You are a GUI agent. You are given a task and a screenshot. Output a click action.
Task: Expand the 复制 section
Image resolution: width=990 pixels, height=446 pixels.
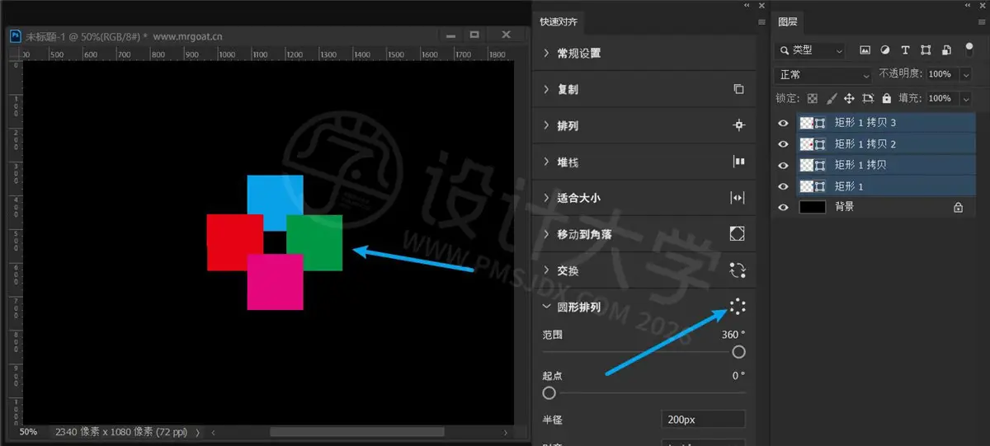pyautogui.click(x=546, y=89)
